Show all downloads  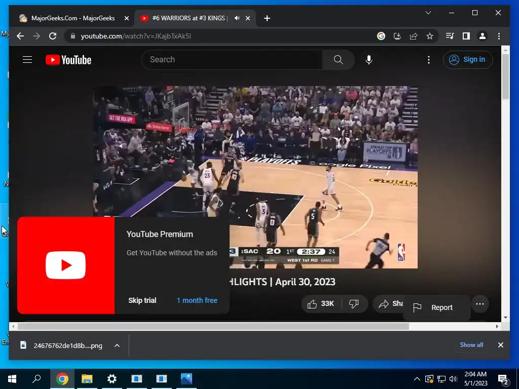471,344
